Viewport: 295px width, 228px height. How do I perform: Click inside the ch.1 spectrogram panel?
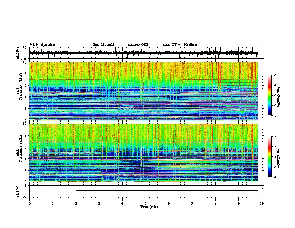[144, 91]
